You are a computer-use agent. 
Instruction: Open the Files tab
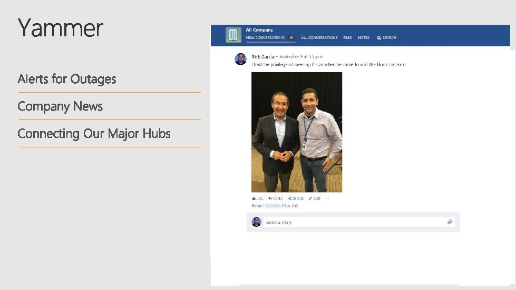coord(347,38)
